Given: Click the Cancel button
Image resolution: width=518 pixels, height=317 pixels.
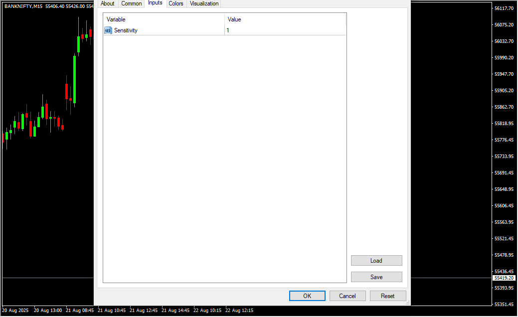Looking at the screenshot, I should tap(347, 296).
